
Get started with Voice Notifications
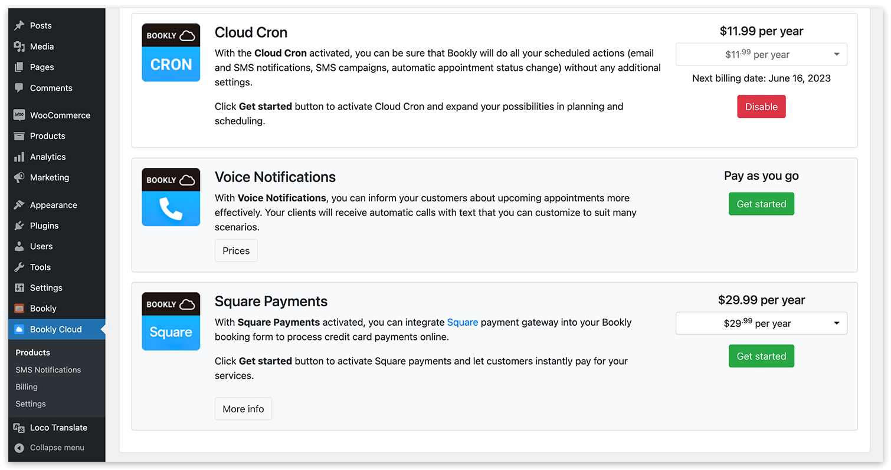tap(761, 204)
